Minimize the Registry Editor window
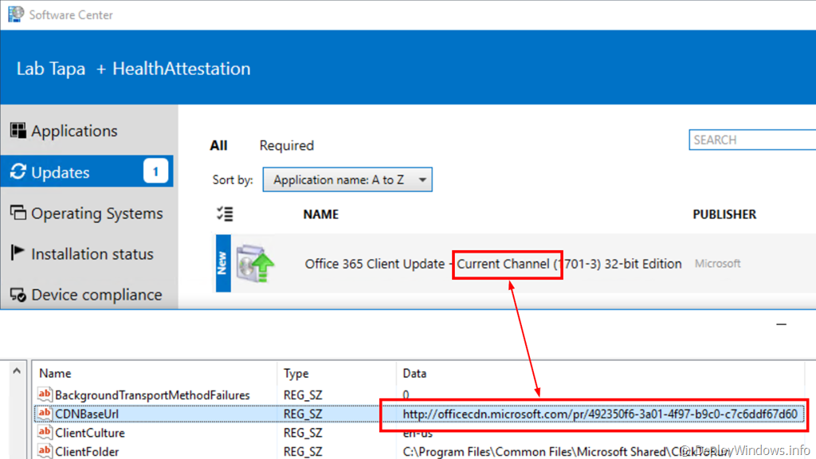816x459 pixels. [x=781, y=324]
